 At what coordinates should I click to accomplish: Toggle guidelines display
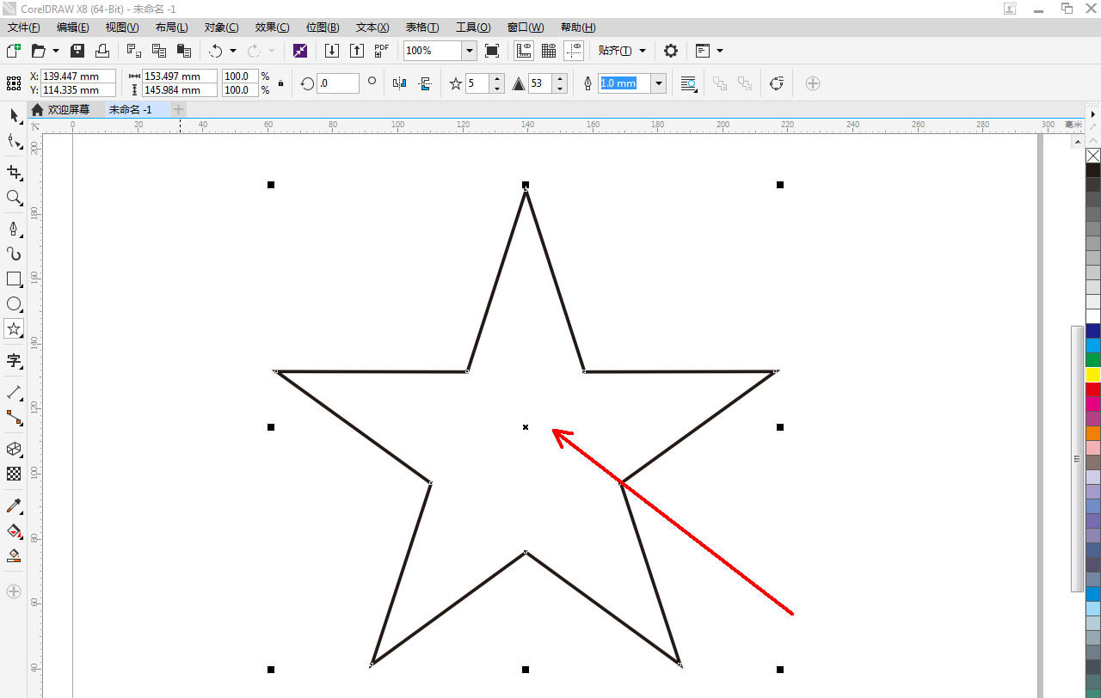(574, 51)
